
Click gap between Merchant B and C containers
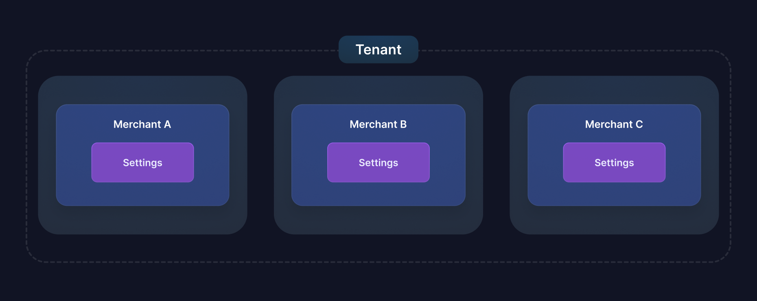(x=497, y=155)
